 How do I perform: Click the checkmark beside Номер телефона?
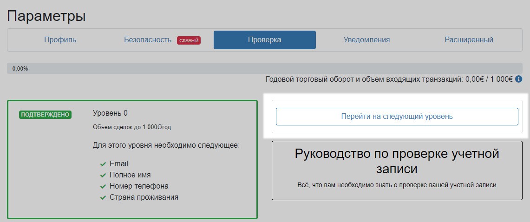pos(103,186)
